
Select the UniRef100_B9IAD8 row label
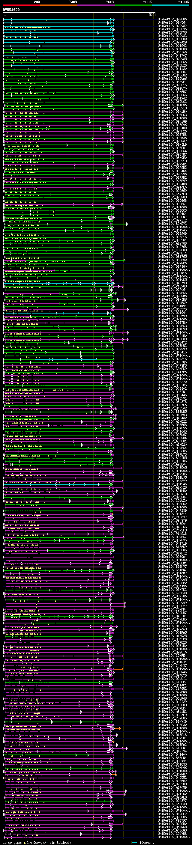tap(172, 49)
